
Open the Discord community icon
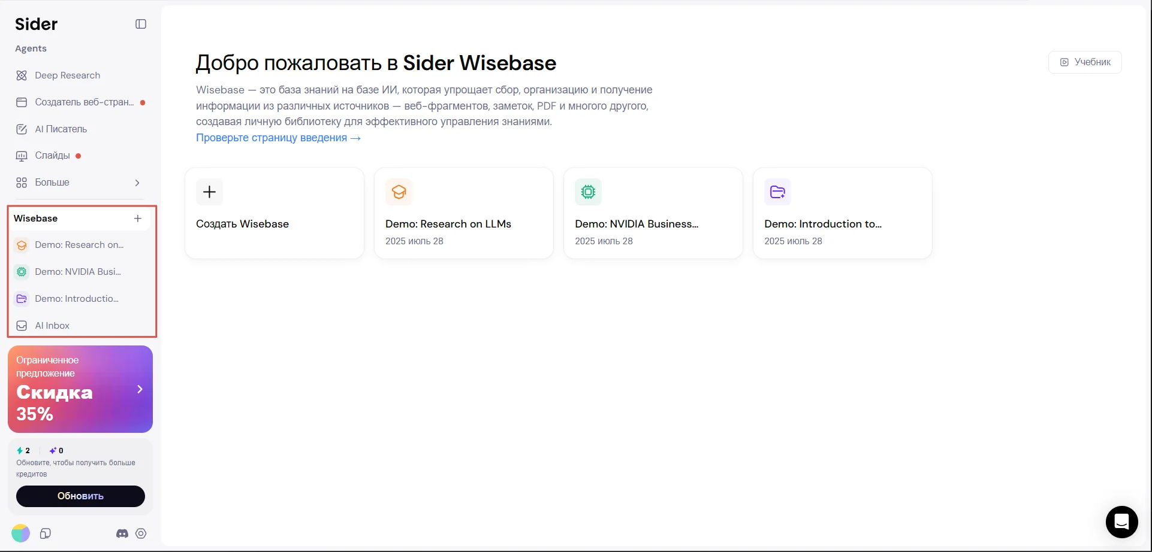122,533
